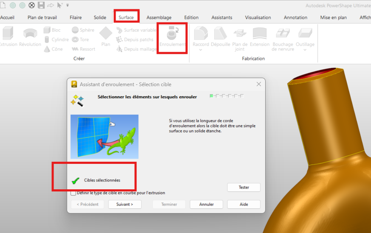
Task: Go to next step with Suivant
Action: [x=125, y=205]
